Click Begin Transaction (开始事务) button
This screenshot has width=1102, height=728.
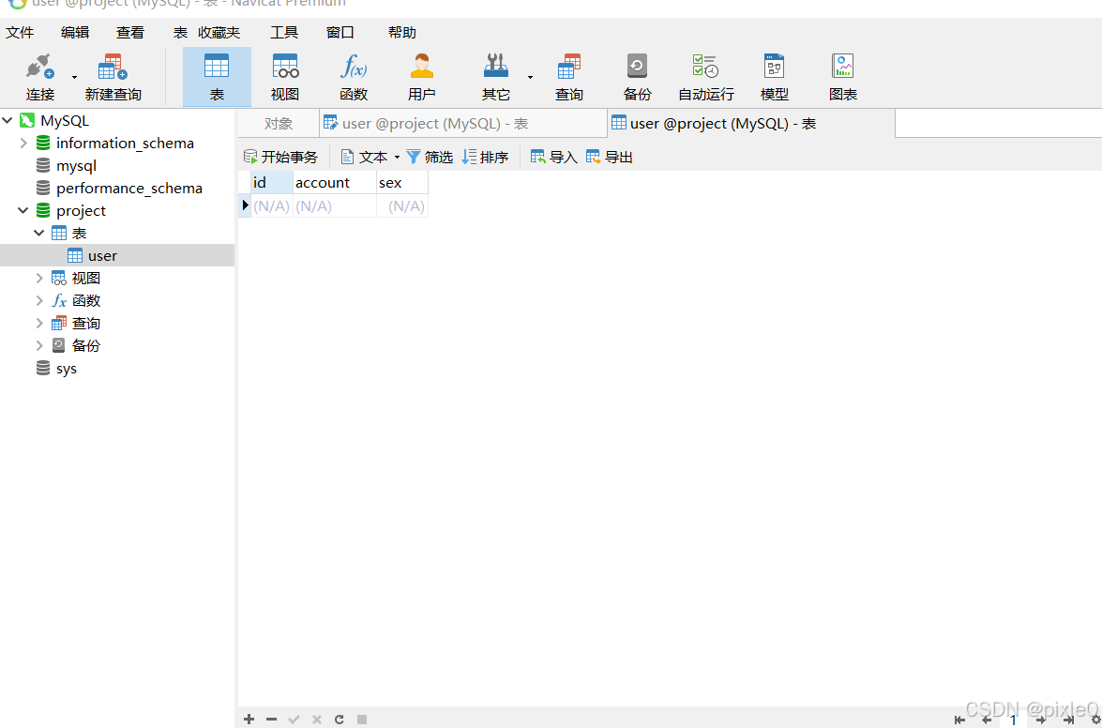pyautogui.click(x=280, y=157)
